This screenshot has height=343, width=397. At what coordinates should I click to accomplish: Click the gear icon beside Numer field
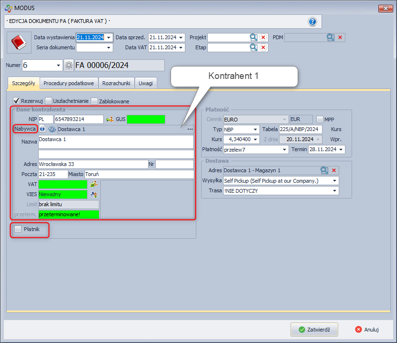pyautogui.click(x=69, y=66)
